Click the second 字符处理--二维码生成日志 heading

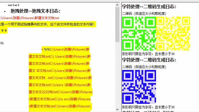pos(149,60)
